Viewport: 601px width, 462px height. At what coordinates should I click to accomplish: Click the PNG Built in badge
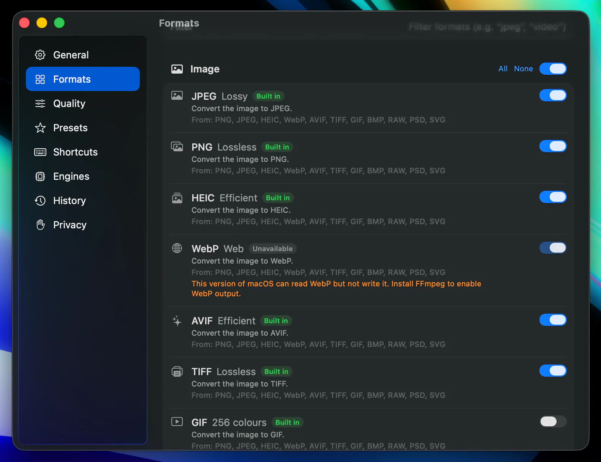coord(277,147)
